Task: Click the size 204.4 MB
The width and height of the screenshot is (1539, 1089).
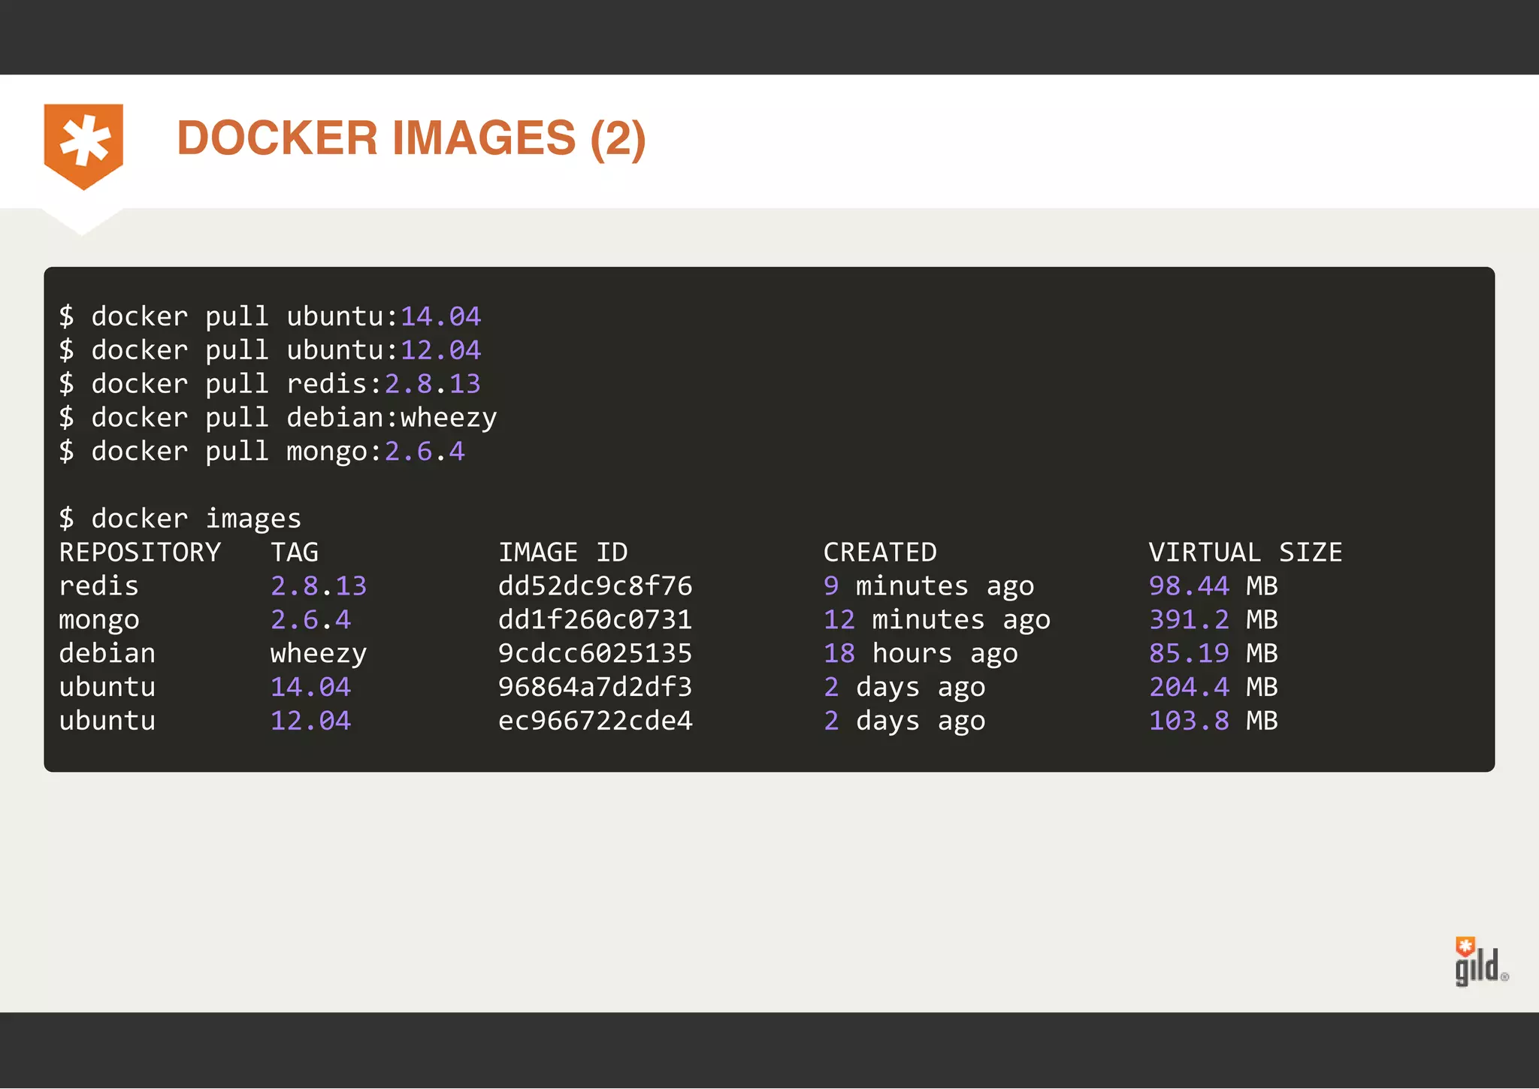Action: [x=1213, y=687]
